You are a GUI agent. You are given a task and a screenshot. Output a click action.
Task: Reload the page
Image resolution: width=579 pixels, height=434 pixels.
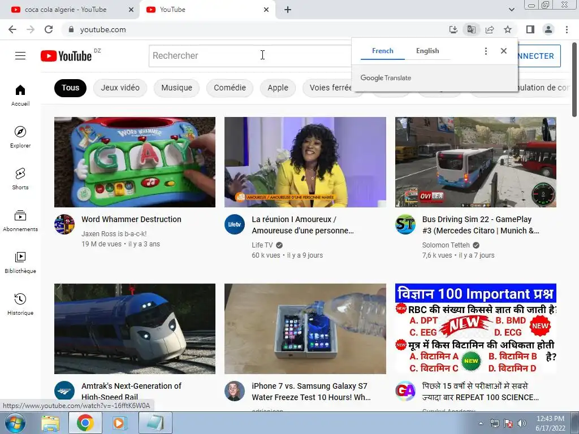(49, 29)
